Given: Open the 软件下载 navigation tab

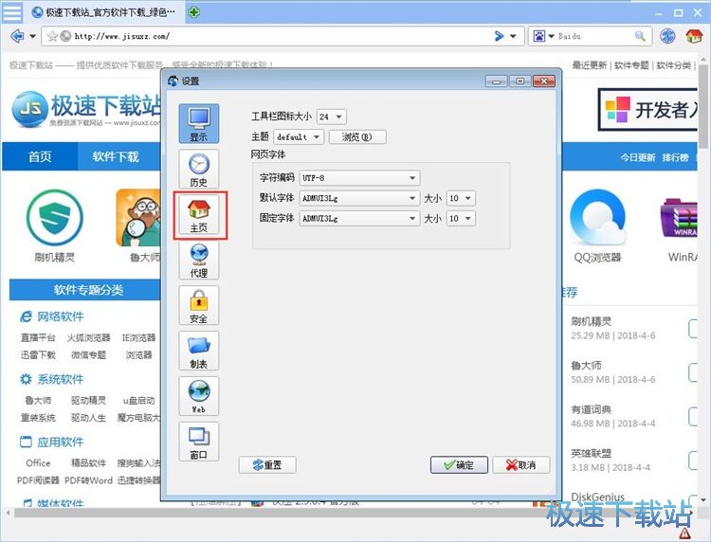Looking at the screenshot, I should (116, 156).
